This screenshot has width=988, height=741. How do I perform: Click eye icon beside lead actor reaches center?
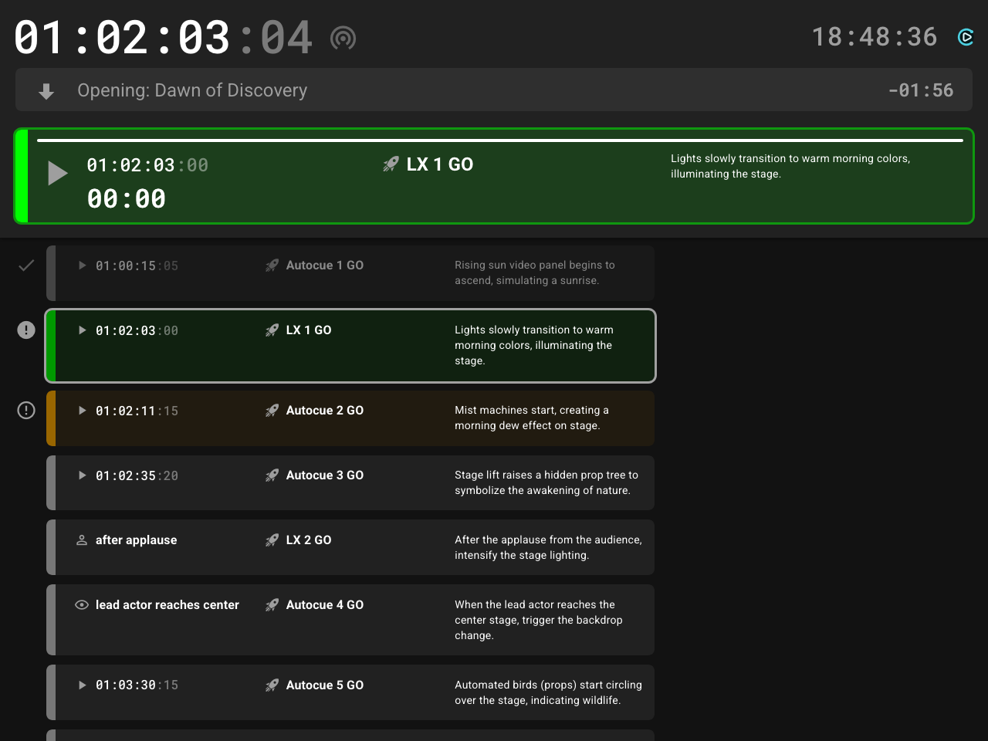click(82, 605)
